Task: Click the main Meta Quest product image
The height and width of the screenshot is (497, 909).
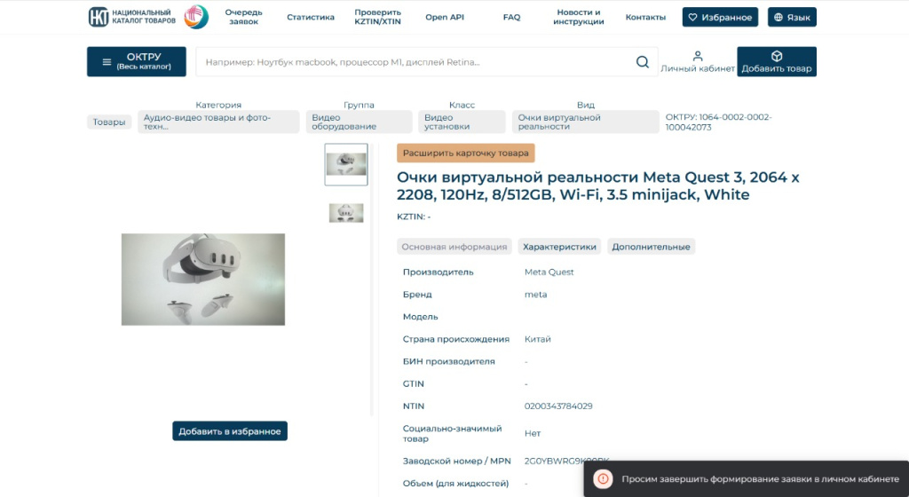Action: point(203,280)
